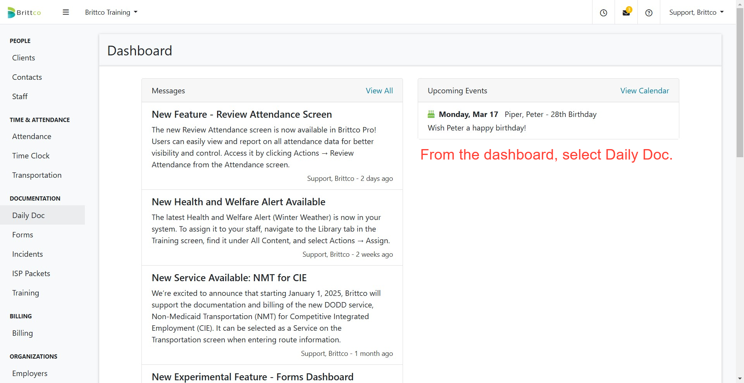Click the birthday cake event icon

pyautogui.click(x=431, y=114)
